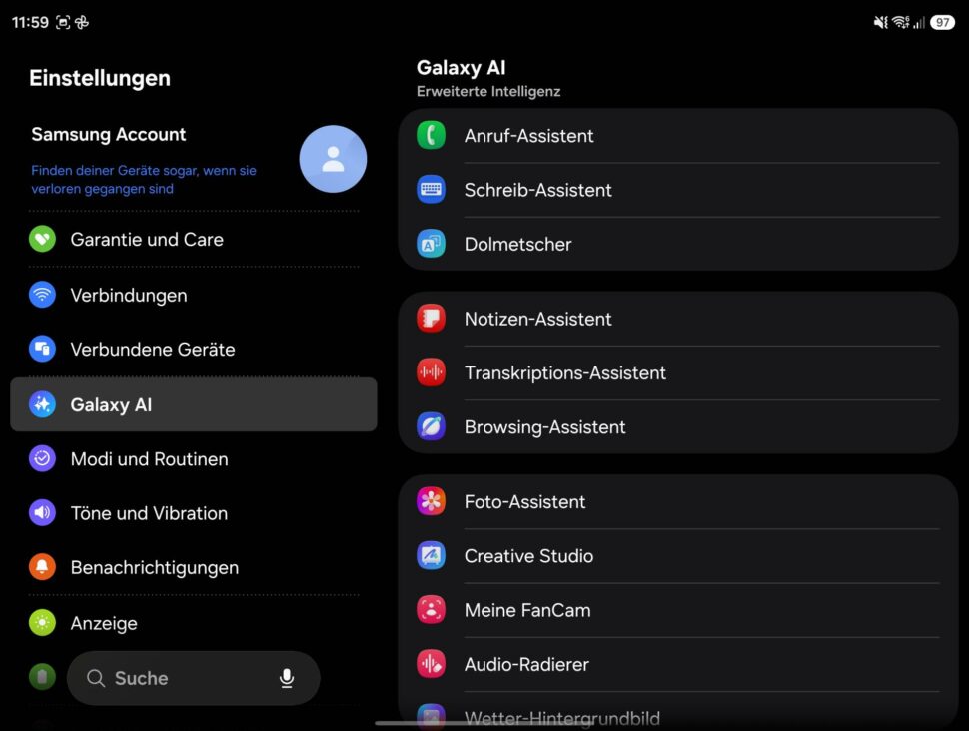Viewport: 969px width, 731px height.
Task: Click the Töne und Vibration speaker icon
Action: (x=43, y=513)
